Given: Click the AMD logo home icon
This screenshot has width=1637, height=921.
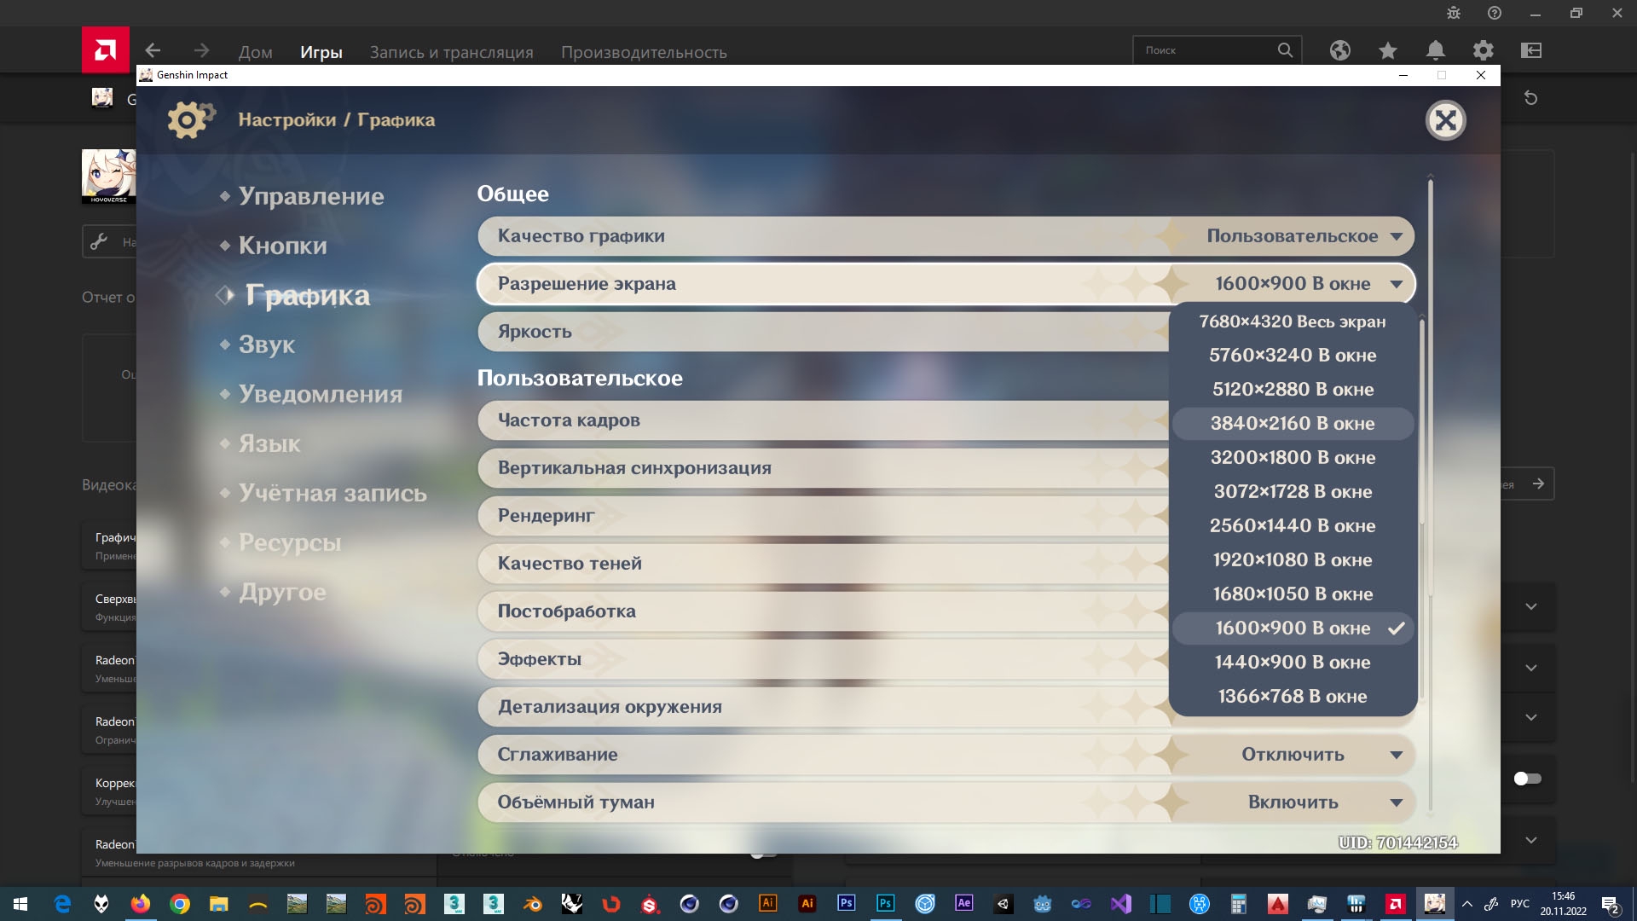Looking at the screenshot, I should point(105,50).
